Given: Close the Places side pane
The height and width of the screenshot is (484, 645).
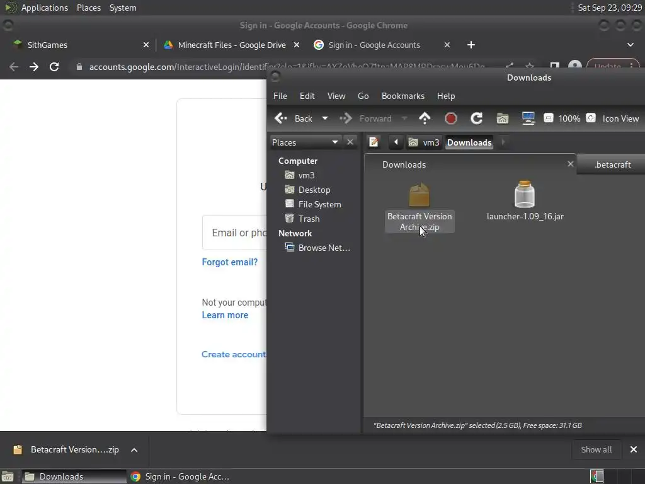Looking at the screenshot, I should coord(350,142).
